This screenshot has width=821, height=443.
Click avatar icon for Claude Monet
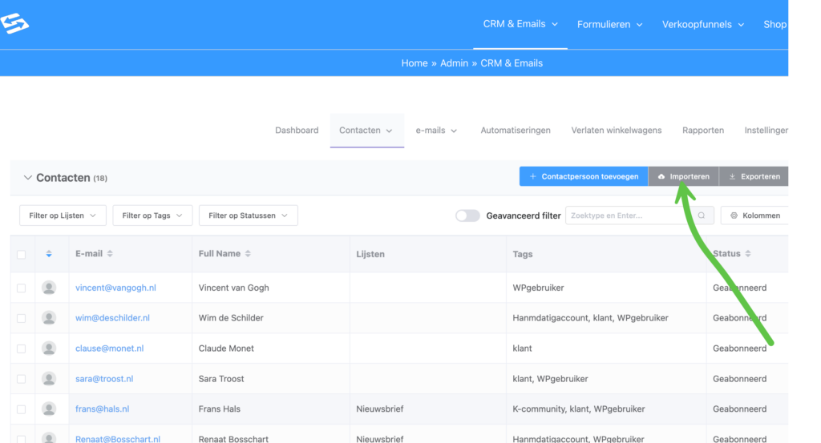[x=49, y=348]
